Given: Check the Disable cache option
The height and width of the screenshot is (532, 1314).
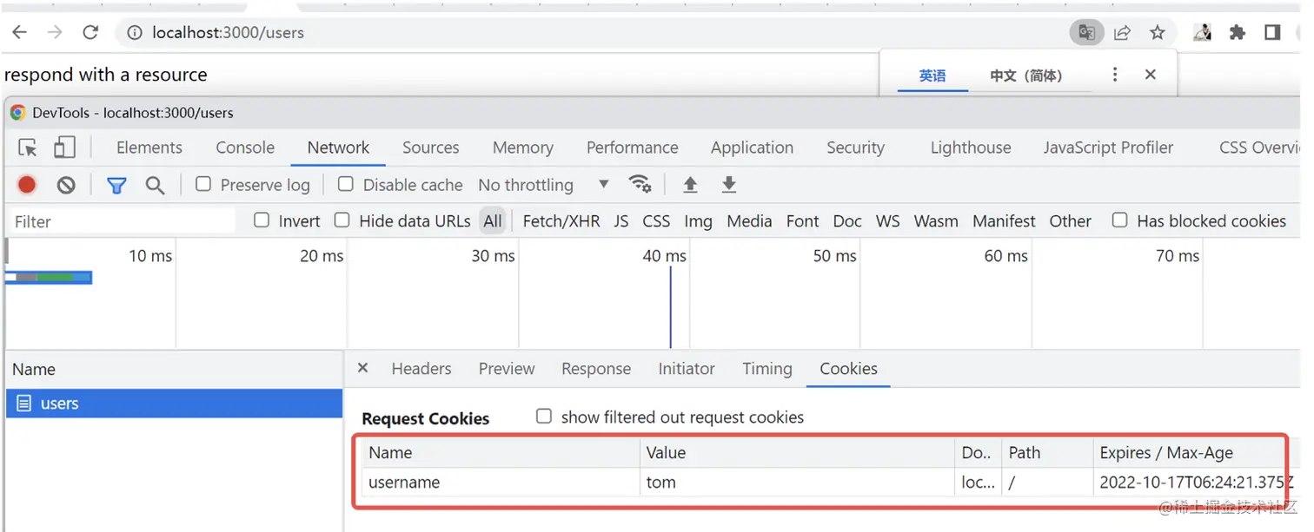Looking at the screenshot, I should 346,184.
